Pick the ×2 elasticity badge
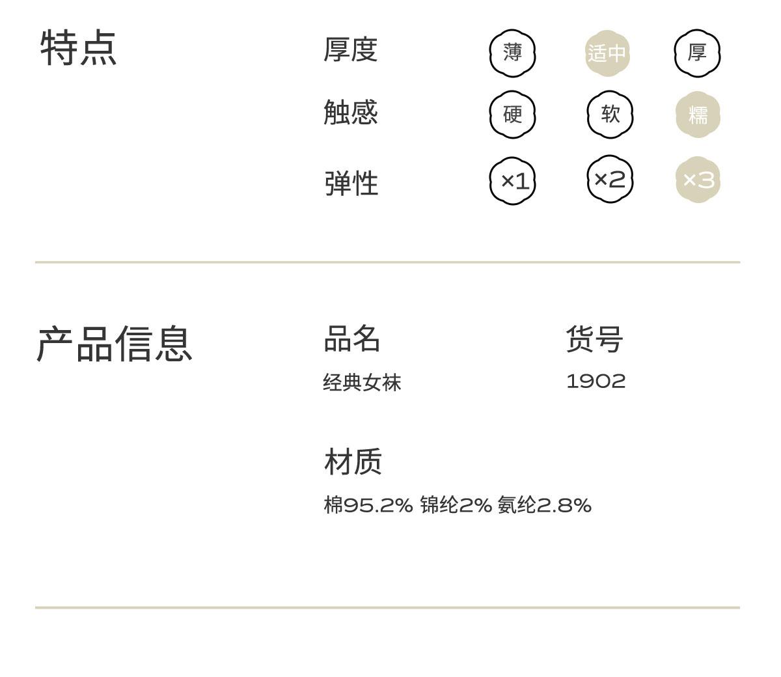The width and height of the screenshot is (781, 677). tap(610, 179)
